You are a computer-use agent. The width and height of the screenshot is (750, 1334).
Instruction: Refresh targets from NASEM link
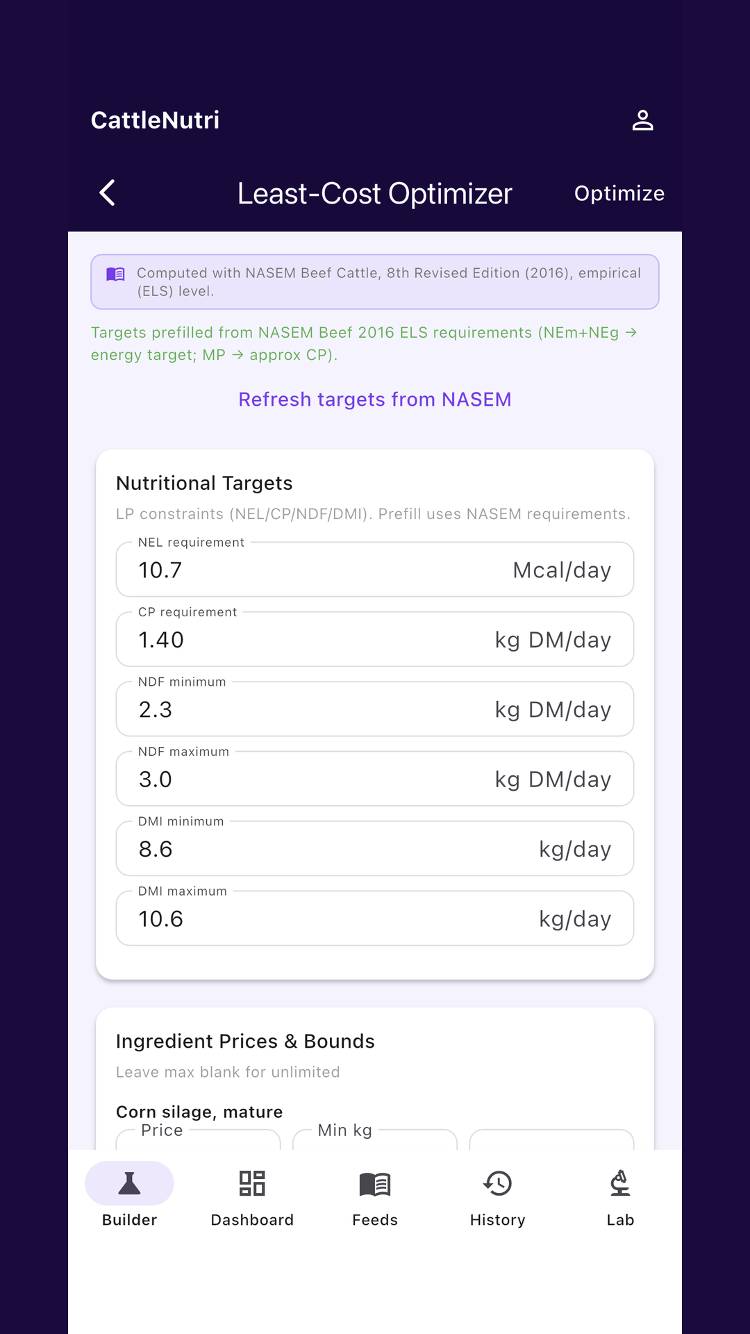click(x=375, y=400)
